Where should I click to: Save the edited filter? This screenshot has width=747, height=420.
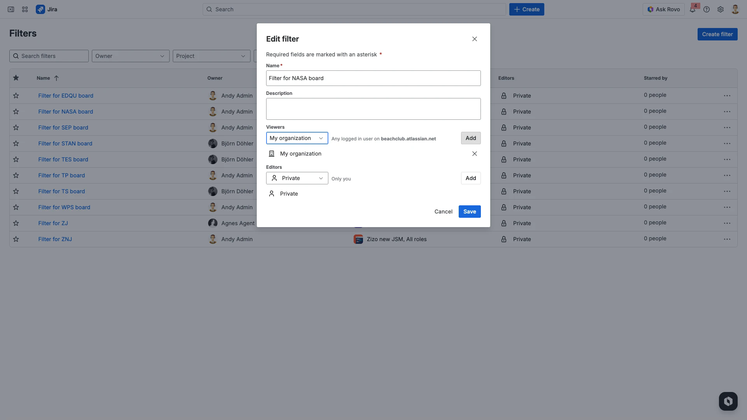(469, 211)
